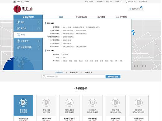Click the arrow next to 发明专利 row
The height and width of the screenshot is (121, 162).
tap(60, 27)
